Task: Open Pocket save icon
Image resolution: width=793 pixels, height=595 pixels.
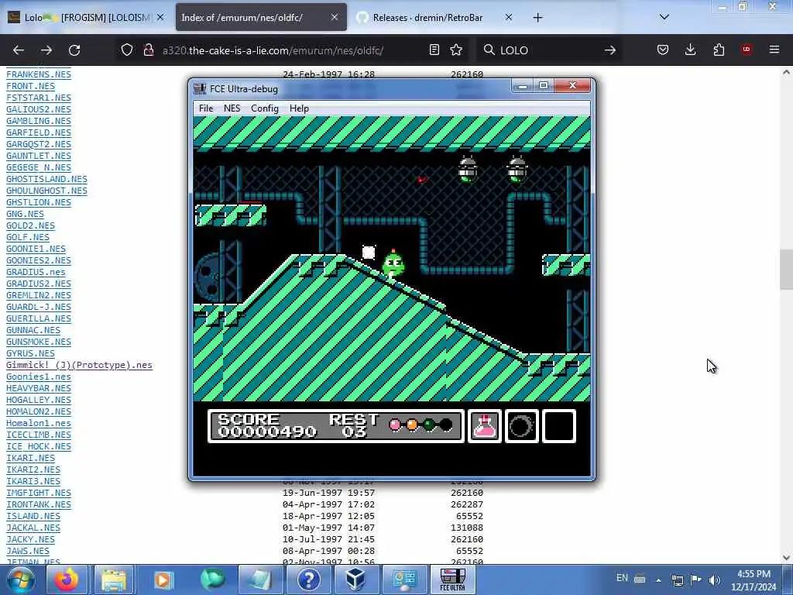Action: coord(663,50)
